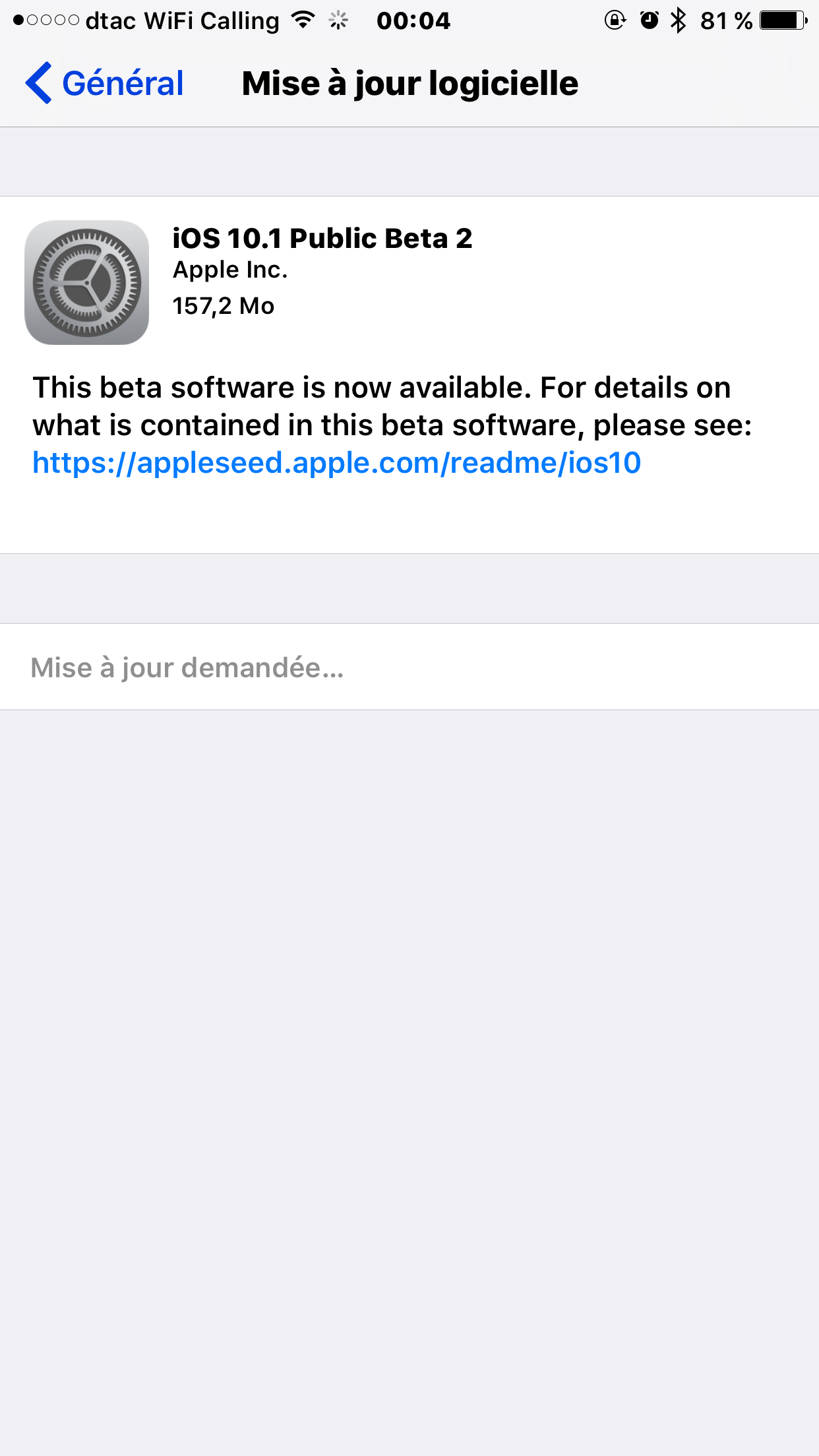Tap the Apple Inc. developer label
The image size is (819, 1456).
click(x=230, y=270)
